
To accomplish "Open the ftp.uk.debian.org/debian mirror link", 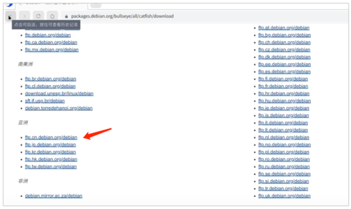I will (x=284, y=196).
